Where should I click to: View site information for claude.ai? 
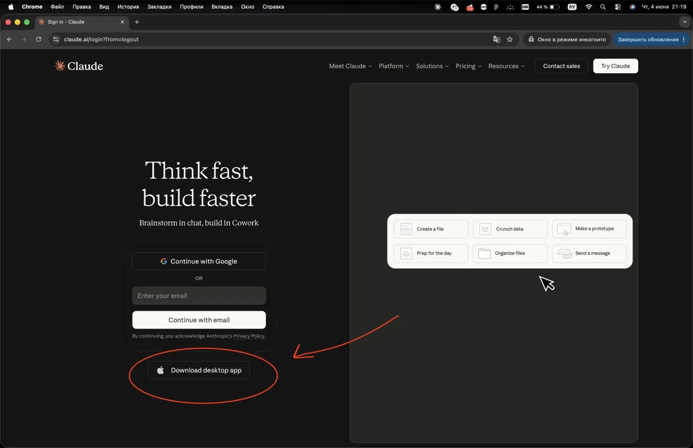pos(56,39)
